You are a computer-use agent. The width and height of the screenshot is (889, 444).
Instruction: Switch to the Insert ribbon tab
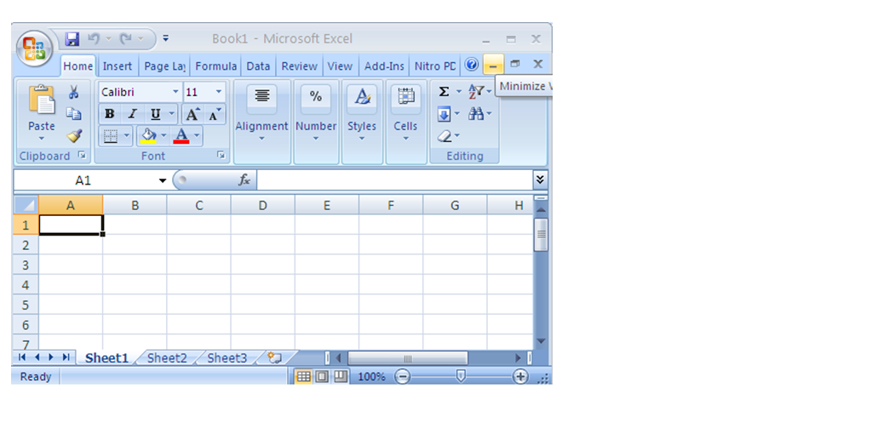[118, 66]
